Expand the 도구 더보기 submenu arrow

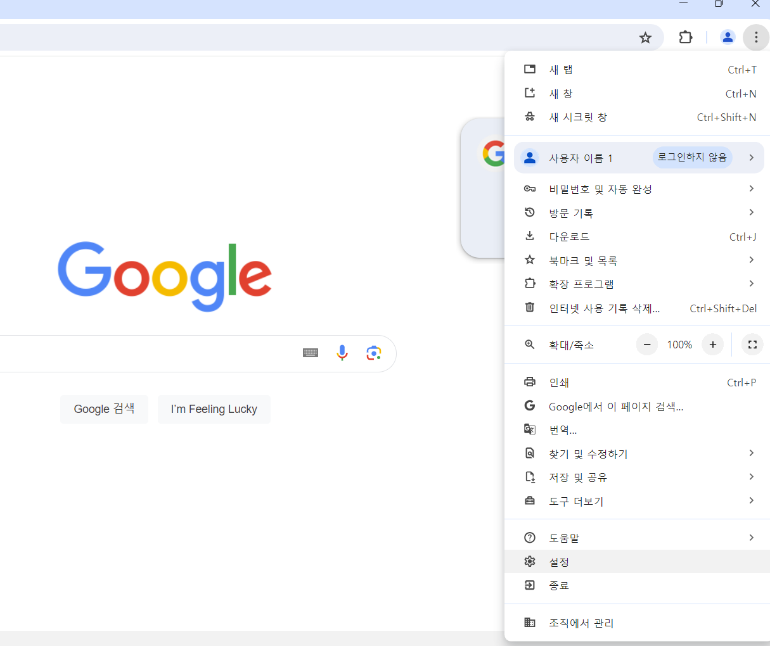pos(752,500)
